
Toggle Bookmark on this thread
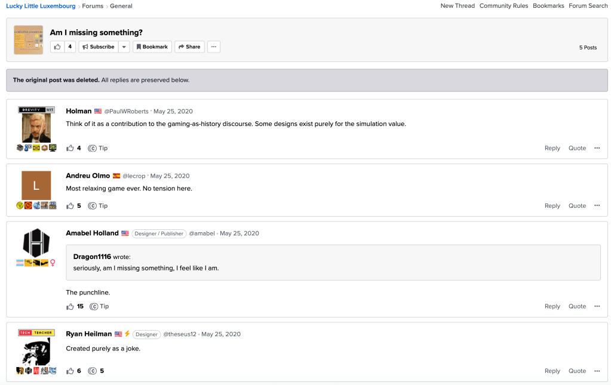click(x=152, y=47)
